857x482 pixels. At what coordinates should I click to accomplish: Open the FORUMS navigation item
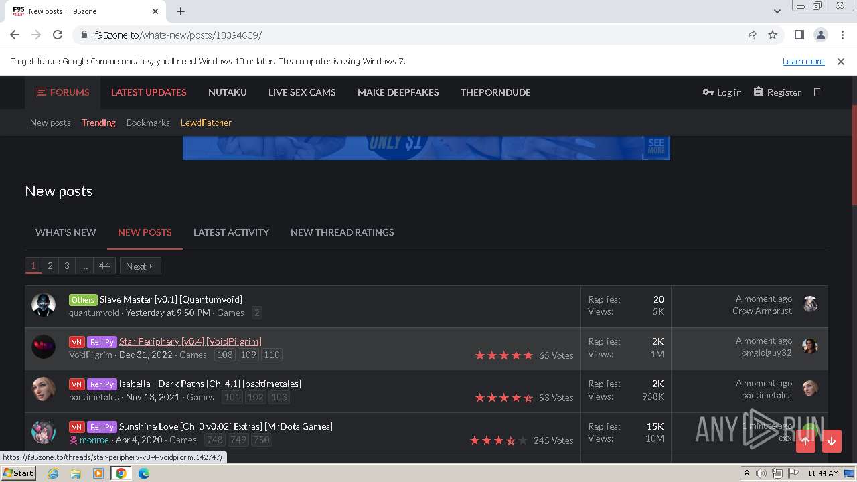pos(63,92)
